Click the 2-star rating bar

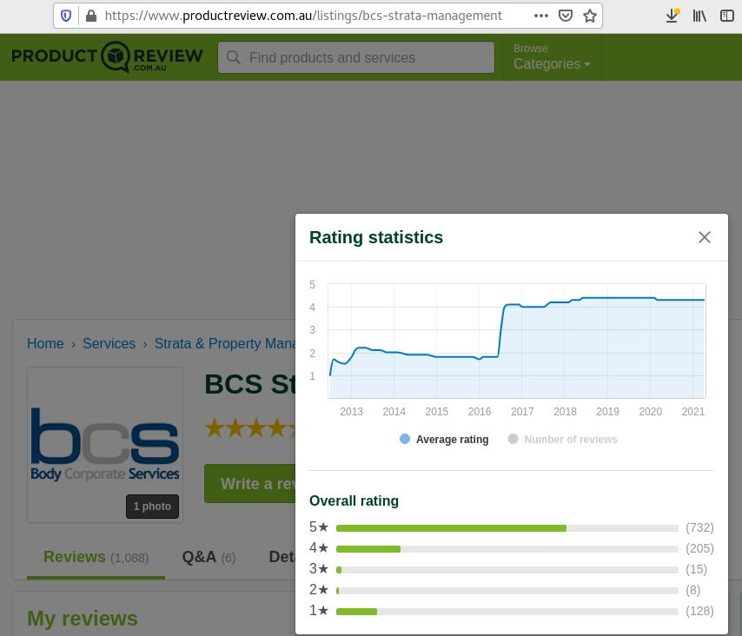point(507,591)
